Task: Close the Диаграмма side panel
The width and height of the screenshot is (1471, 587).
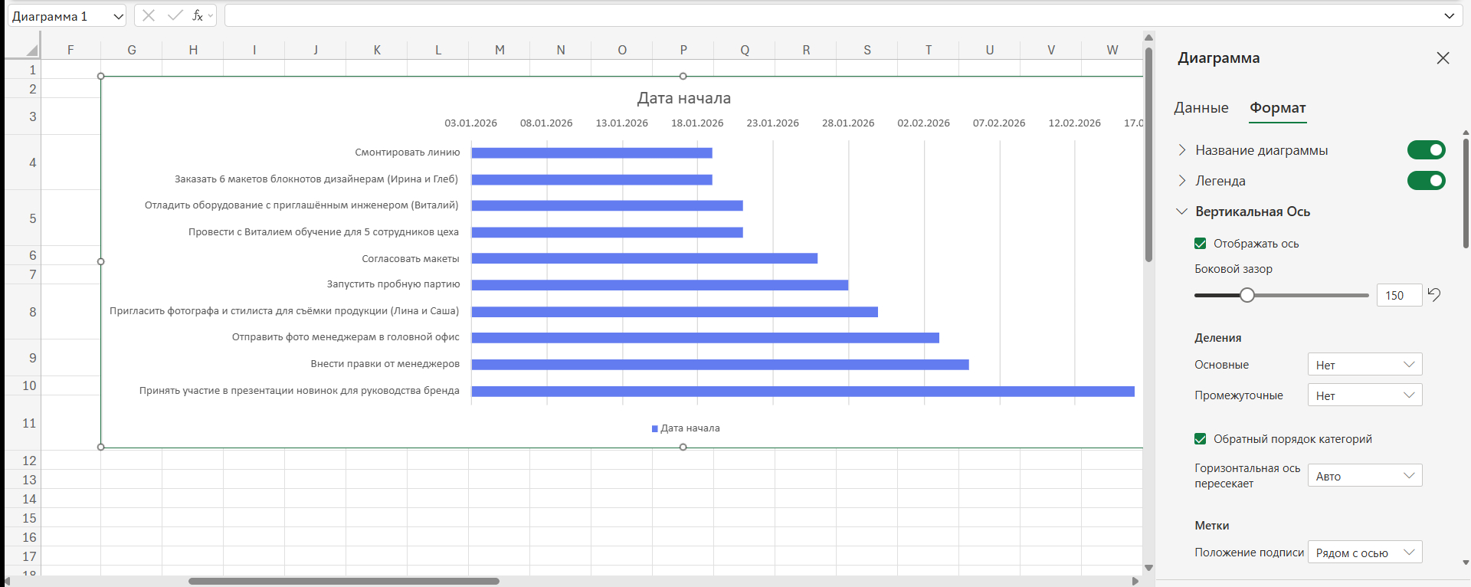Action: pos(1443,58)
